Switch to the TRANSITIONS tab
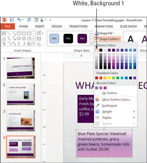 pos(78,26)
